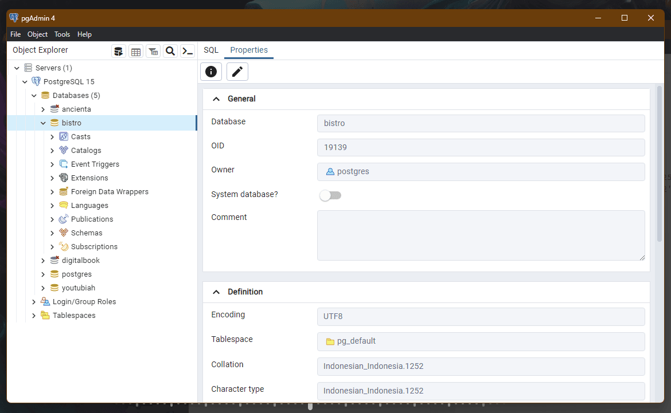
Task: Click the Foreign Data Wrappers icon
Action: click(64, 191)
